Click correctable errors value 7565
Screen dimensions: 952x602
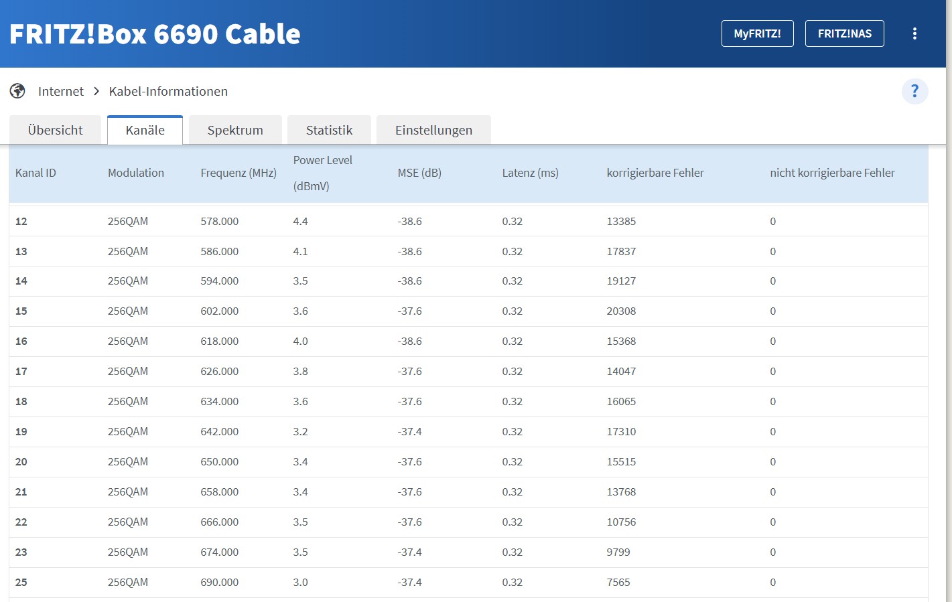[x=618, y=583]
